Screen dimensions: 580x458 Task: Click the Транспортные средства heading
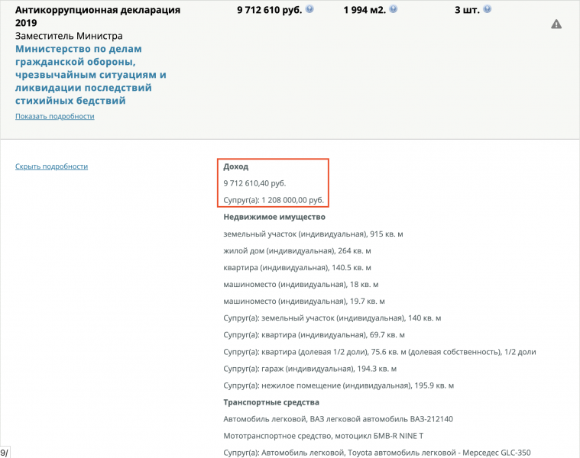coord(271,402)
